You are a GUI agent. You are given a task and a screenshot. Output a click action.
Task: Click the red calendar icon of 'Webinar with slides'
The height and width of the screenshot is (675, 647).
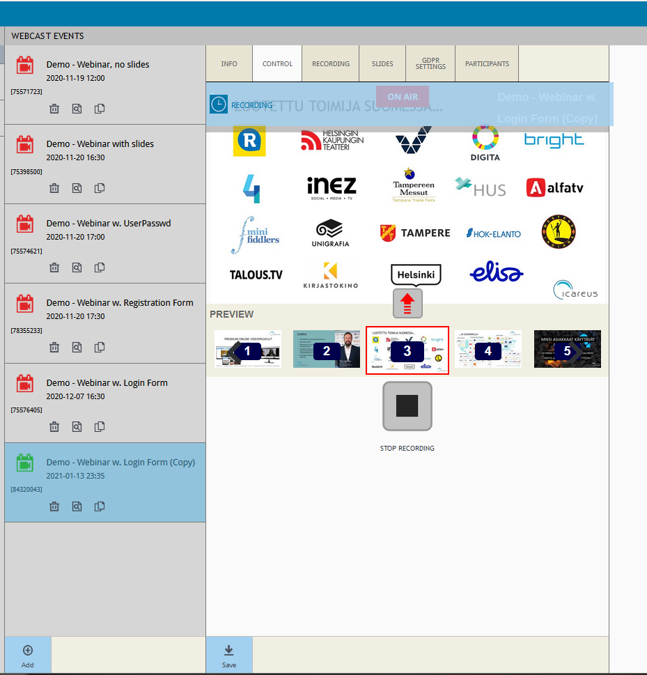click(25, 145)
